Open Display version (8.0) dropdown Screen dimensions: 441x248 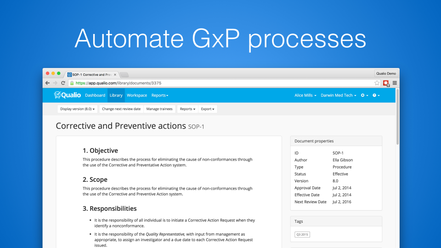tap(77, 109)
